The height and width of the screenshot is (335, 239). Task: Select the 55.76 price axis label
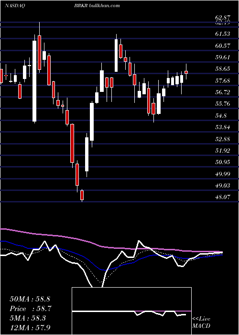(x=223, y=104)
